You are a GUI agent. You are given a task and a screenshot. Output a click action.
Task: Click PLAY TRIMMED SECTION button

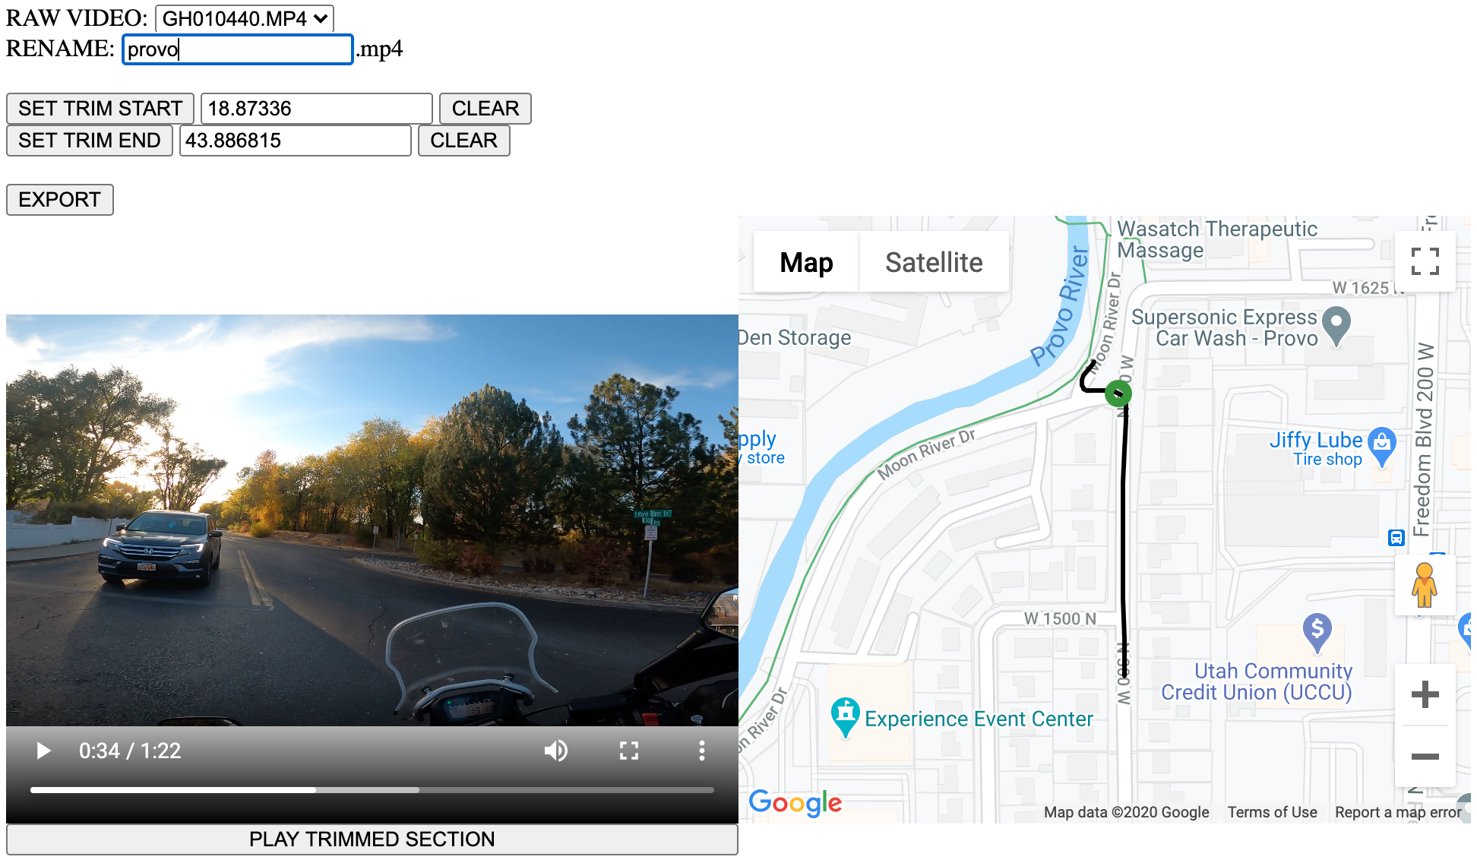pos(372,839)
